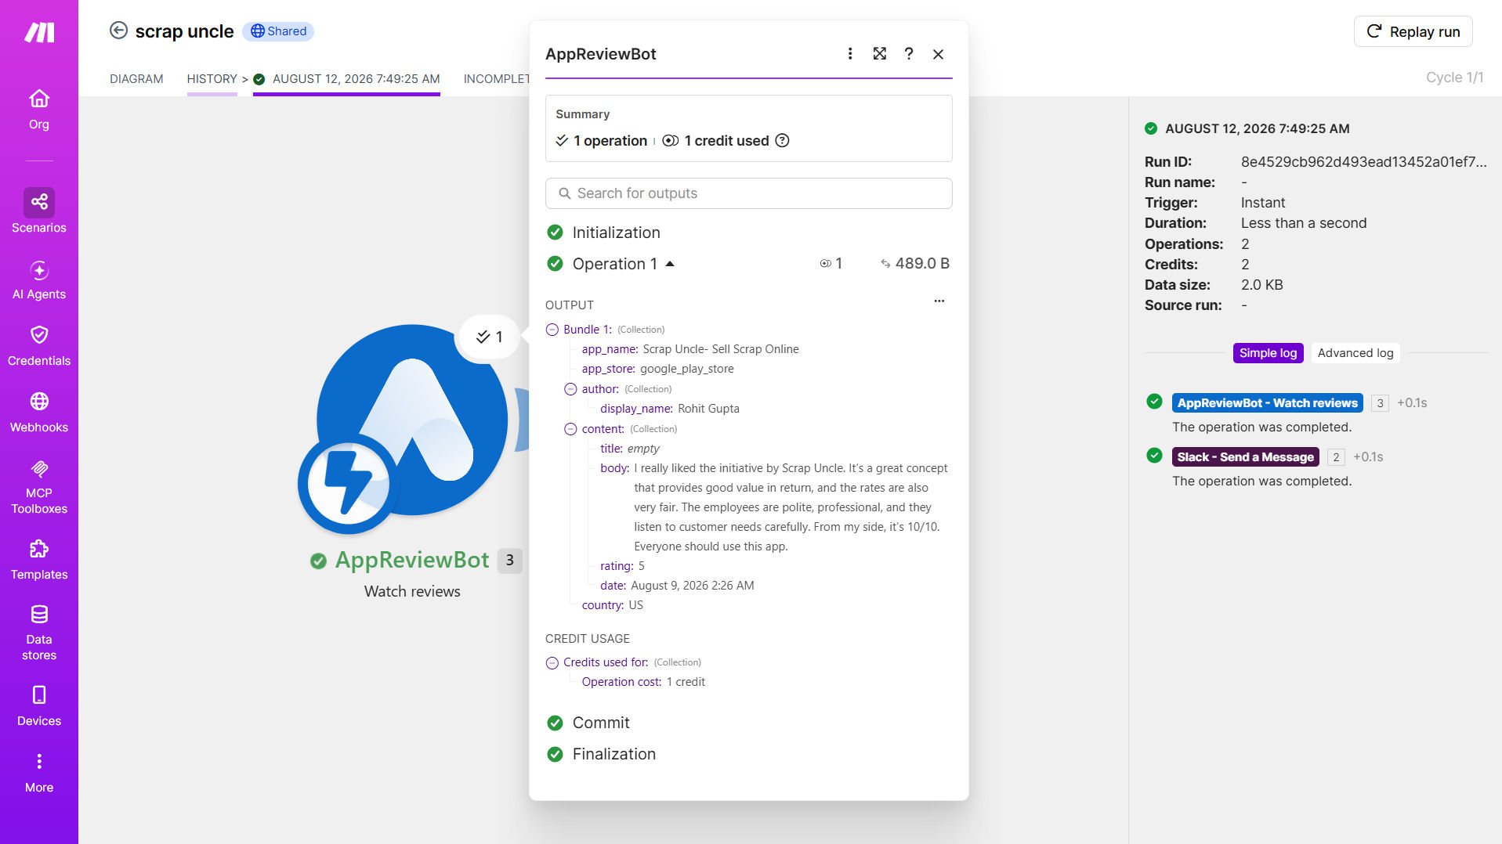Click the review body text
The height and width of the screenshot is (844, 1502).
coord(791,507)
